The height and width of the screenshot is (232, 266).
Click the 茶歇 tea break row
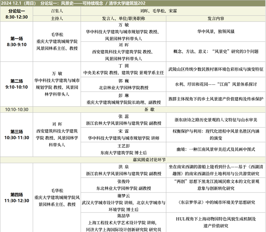pos(149,109)
